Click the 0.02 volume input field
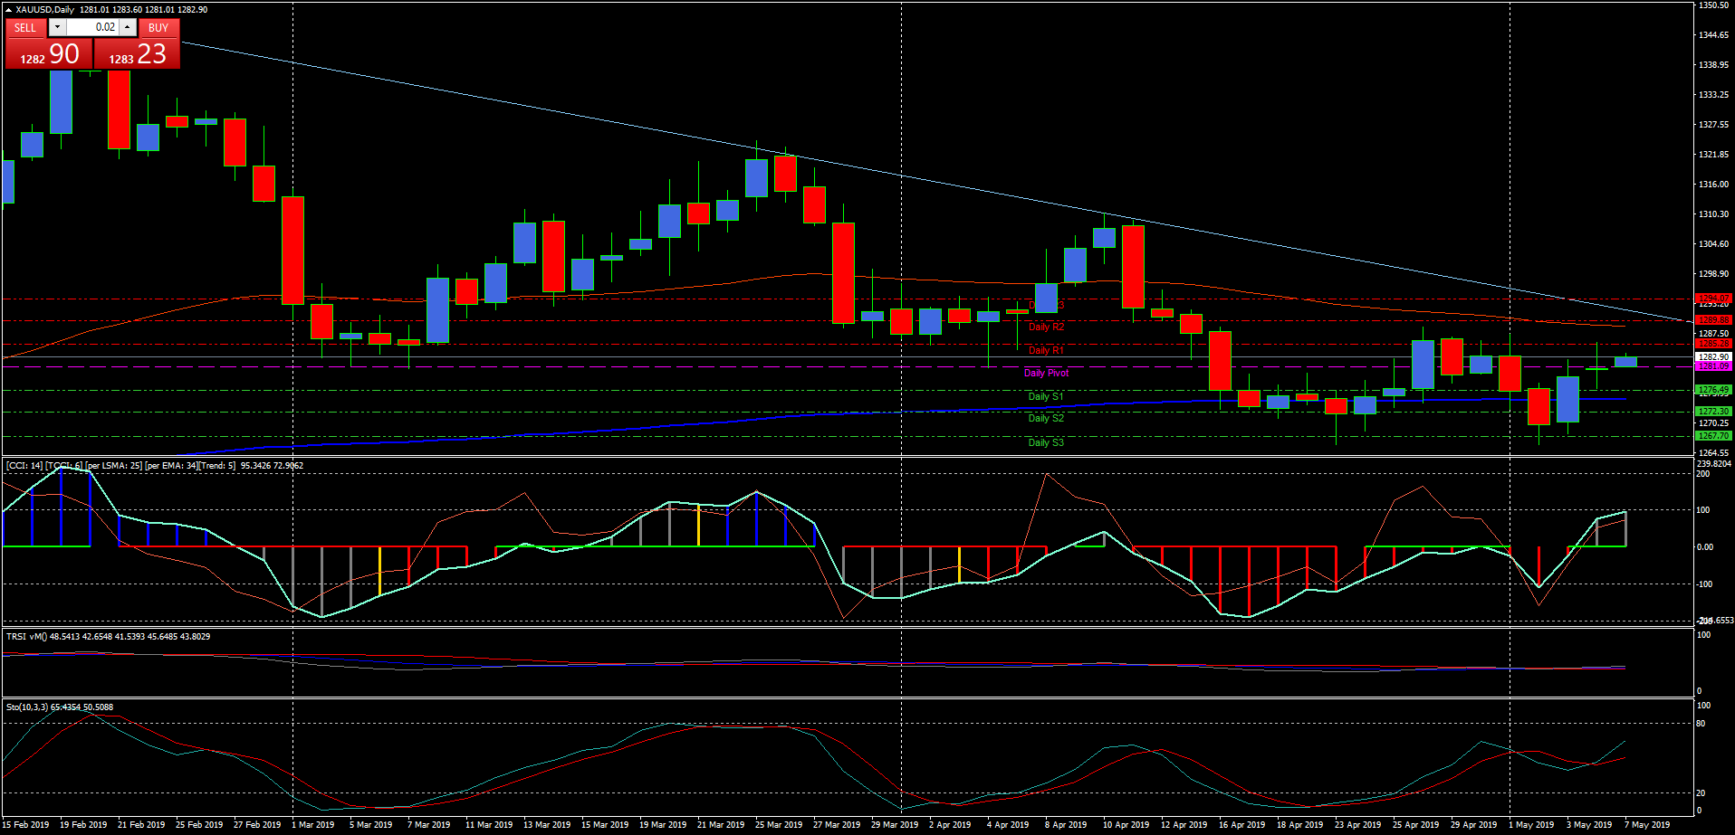Image resolution: width=1735 pixels, height=835 pixels. (92, 27)
